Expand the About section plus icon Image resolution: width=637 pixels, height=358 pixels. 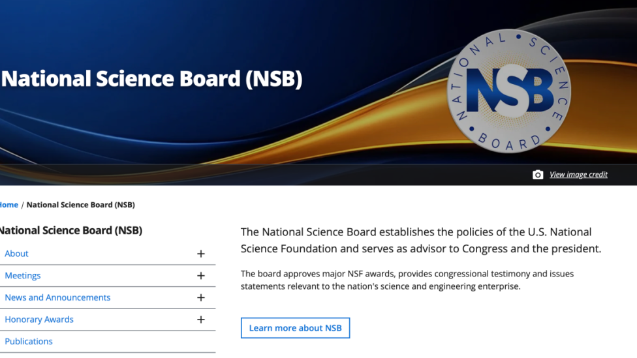coord(200,254)
